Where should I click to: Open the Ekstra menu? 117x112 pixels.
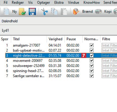[x=59, y=3]
